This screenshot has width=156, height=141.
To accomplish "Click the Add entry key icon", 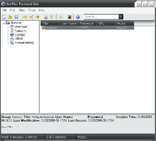I will (25, 17).
